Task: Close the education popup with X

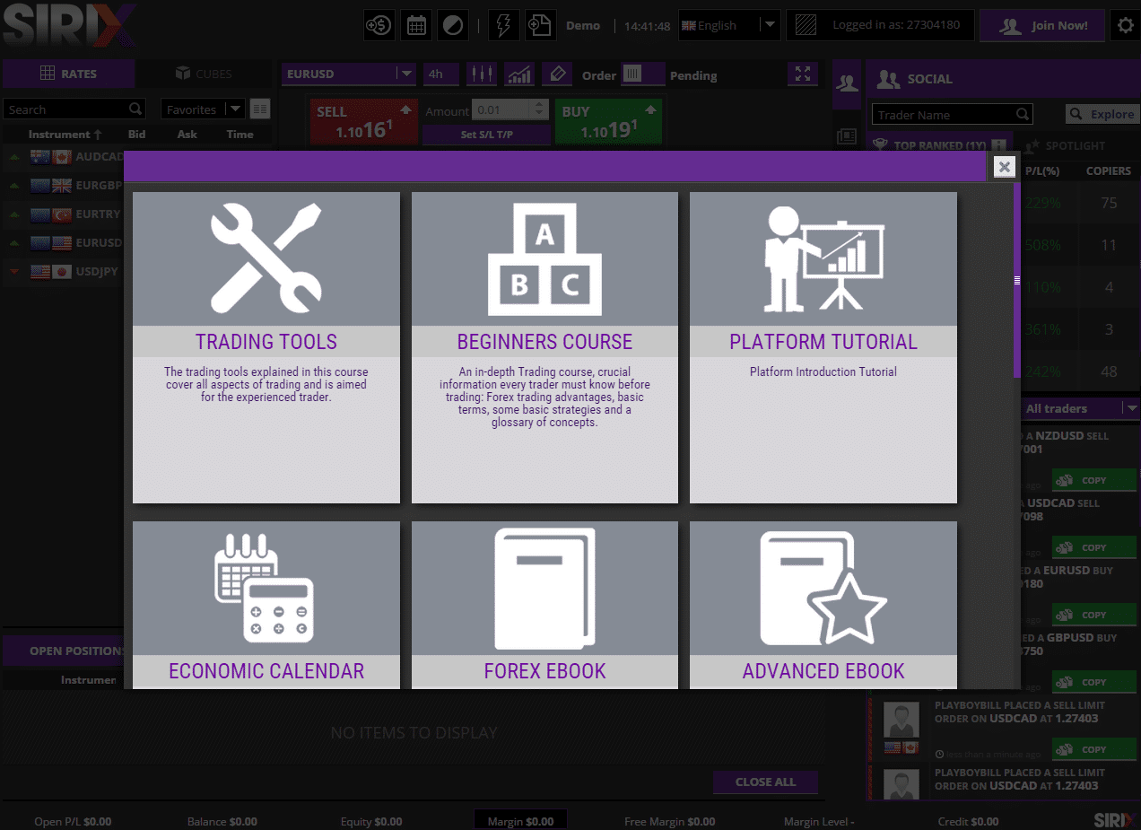Action: [1005, 167]
